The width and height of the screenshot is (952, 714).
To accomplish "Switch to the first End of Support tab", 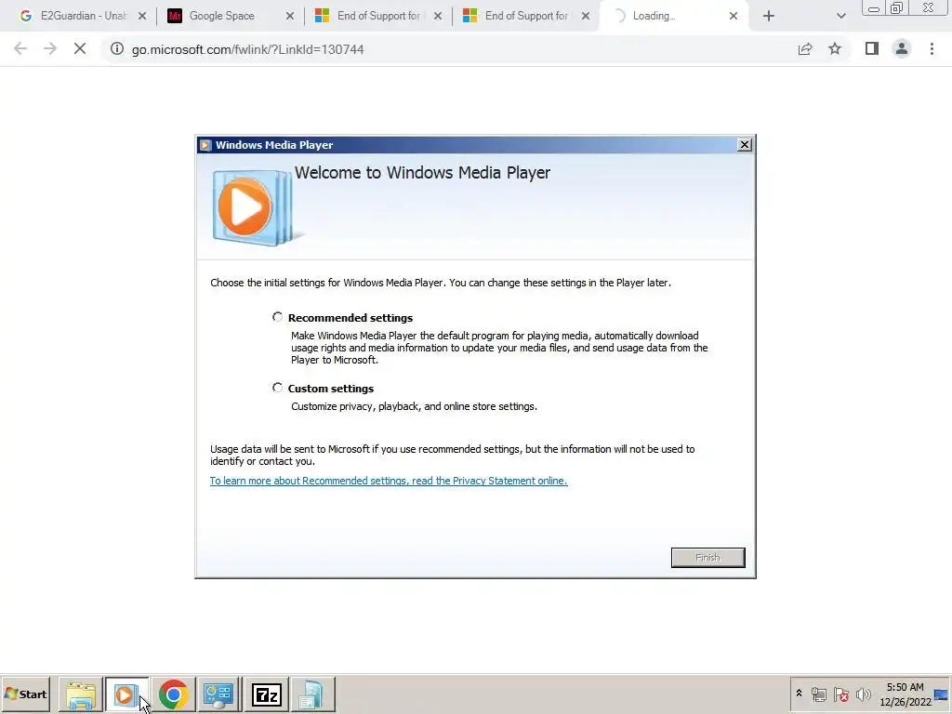I will (378, 16).
